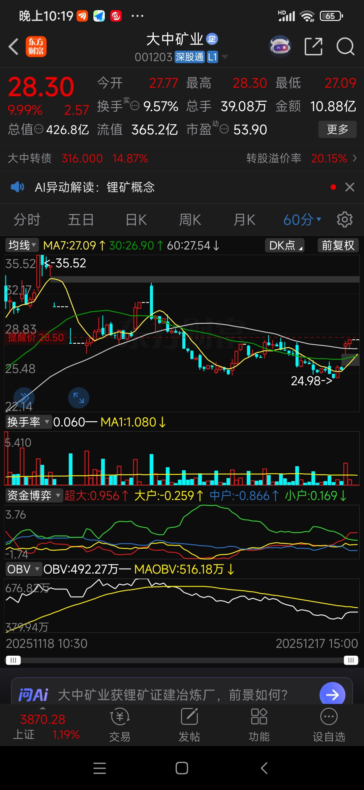Screen dimensions: 364x790
Task: Tap the left handle of date range slider
Action: click(x=13, y=660)
